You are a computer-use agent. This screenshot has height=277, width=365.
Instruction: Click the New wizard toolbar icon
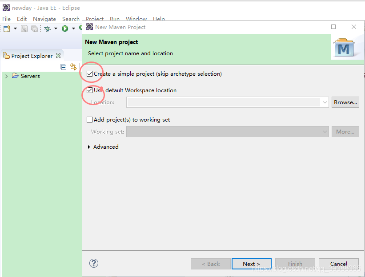click(x=7, y=29)
